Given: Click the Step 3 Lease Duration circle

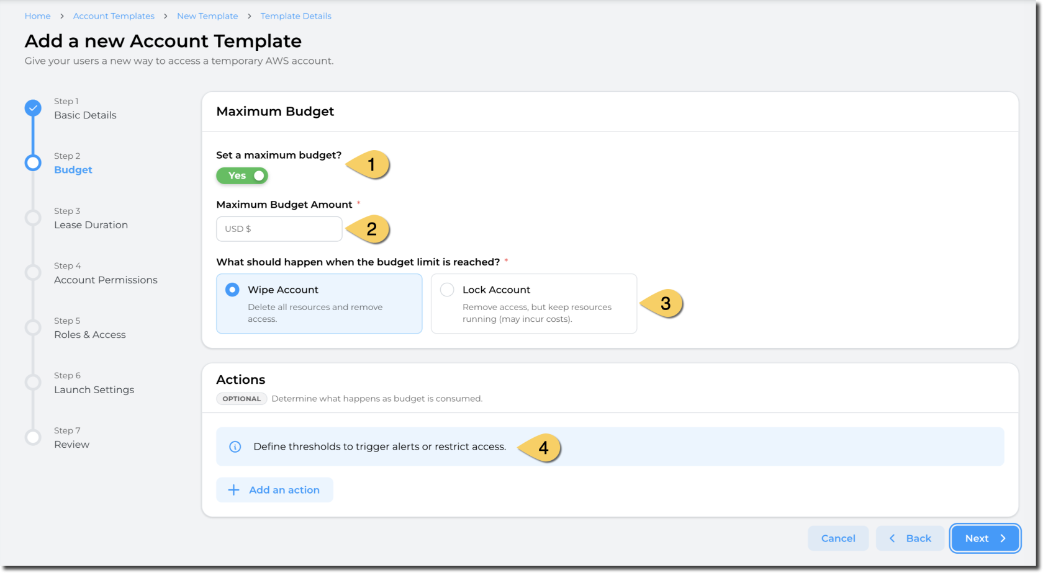Looking at the screenshot, I should 33,218.
